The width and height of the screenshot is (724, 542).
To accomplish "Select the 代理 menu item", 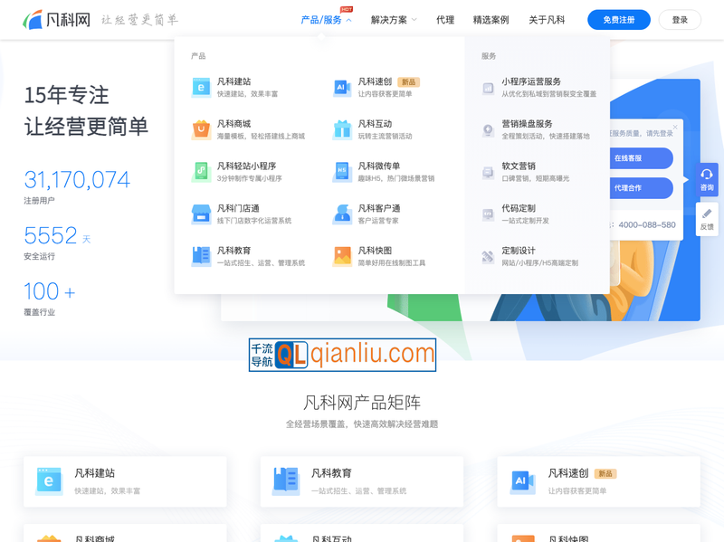I will [x=444, y=19].
